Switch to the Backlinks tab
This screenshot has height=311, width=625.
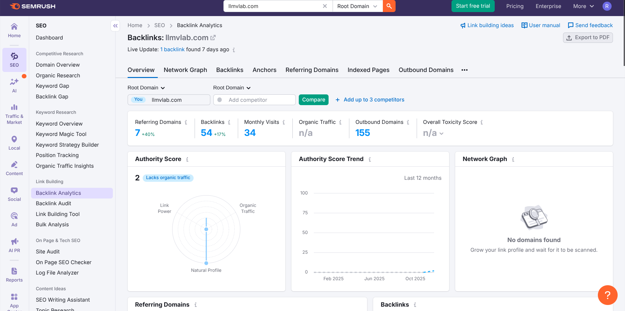point(230,70)
